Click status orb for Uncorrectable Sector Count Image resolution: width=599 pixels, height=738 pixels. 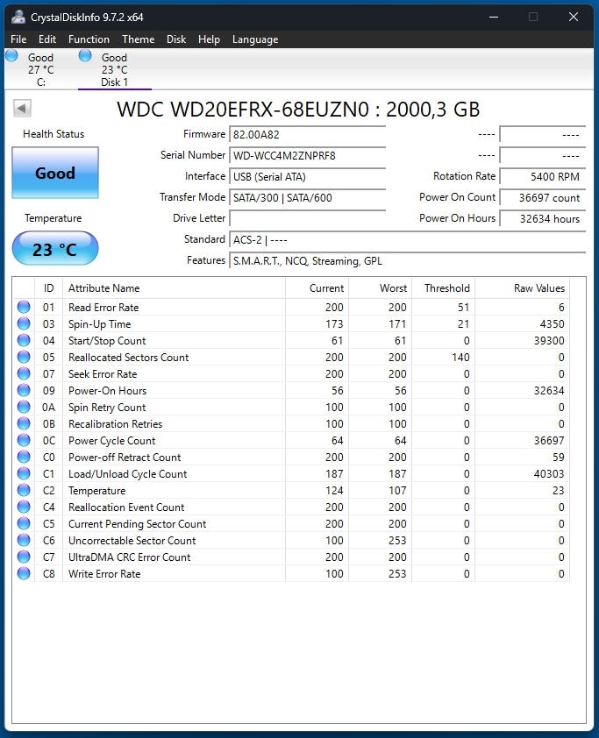point(24,540)
